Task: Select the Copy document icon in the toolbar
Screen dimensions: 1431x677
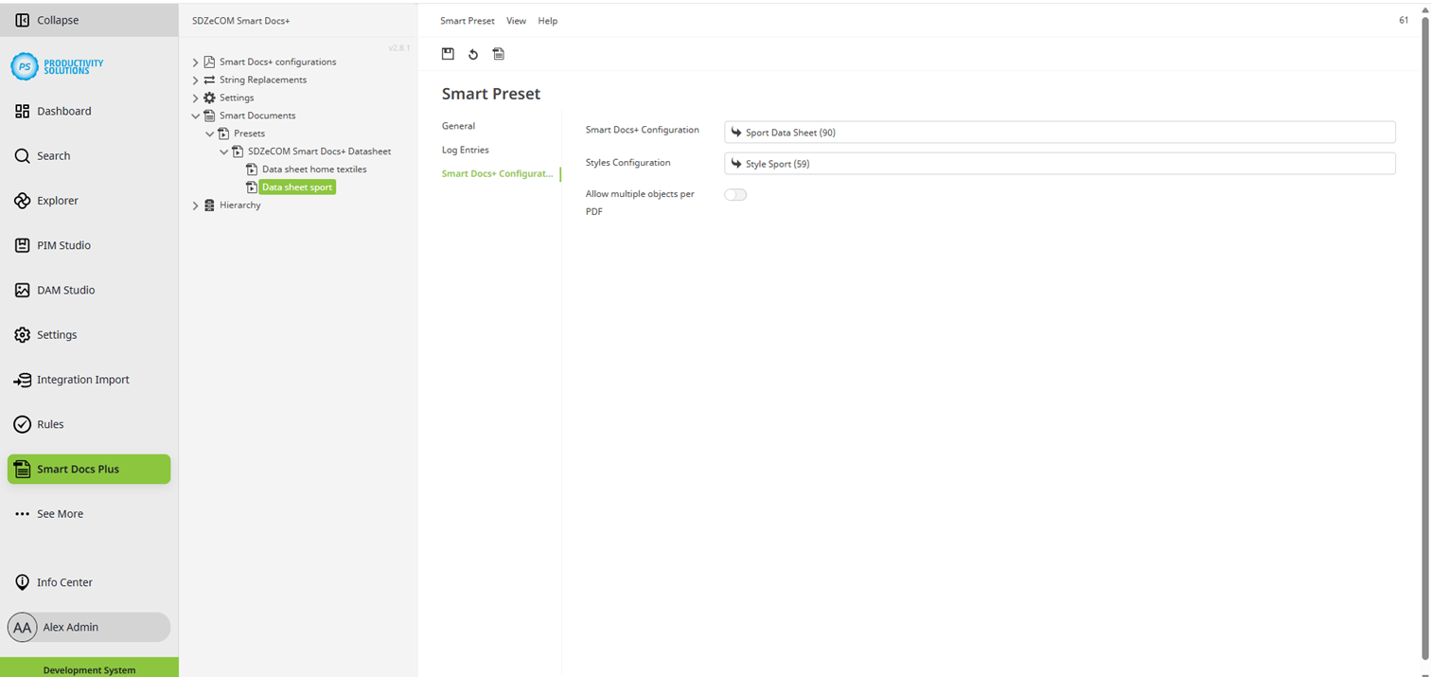Action: tap(499, 54)
